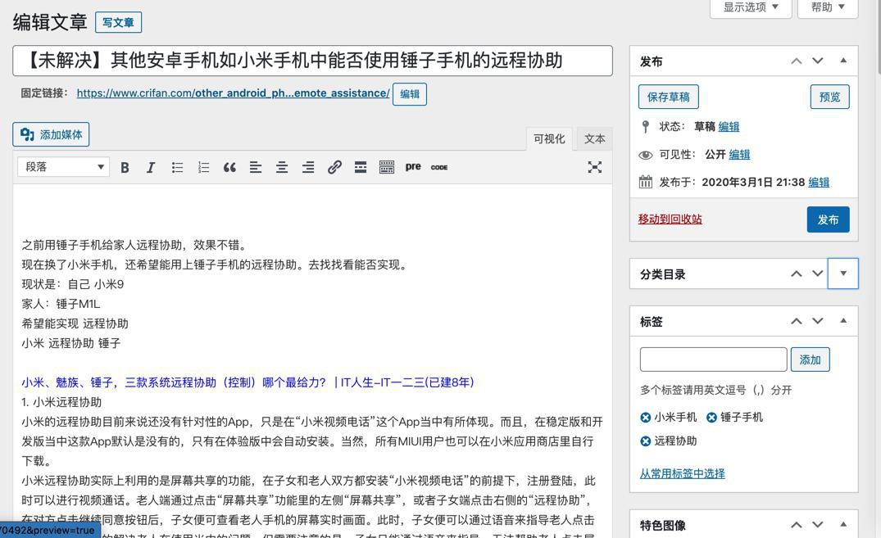The width and height of the screenshot is (881, 538).
Task: Click 添加 to add tag
Action: coord(811,360)
